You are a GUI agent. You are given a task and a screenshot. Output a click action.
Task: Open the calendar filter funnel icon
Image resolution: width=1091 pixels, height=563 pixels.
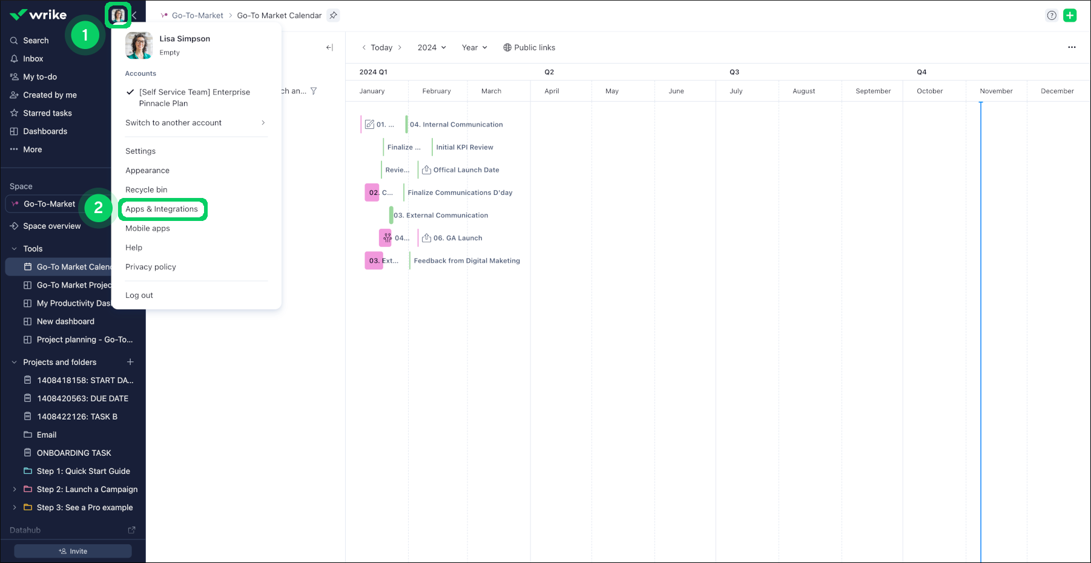coord(314,91)
